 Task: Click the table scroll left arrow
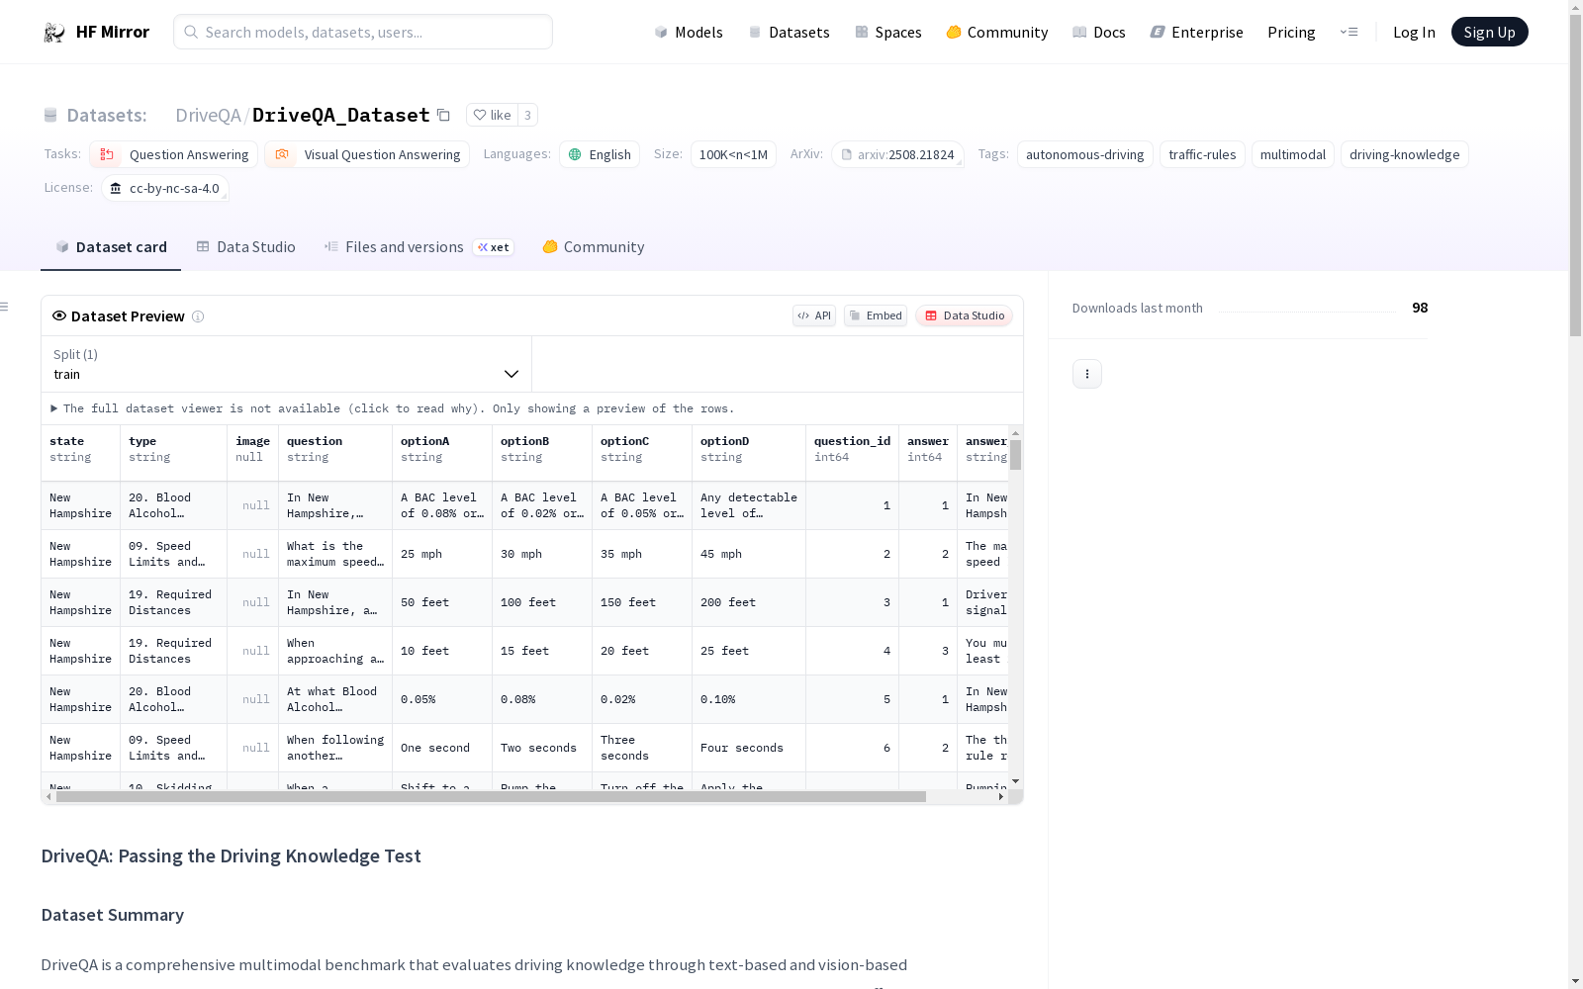pyautogui.click(x=48, y=796)
